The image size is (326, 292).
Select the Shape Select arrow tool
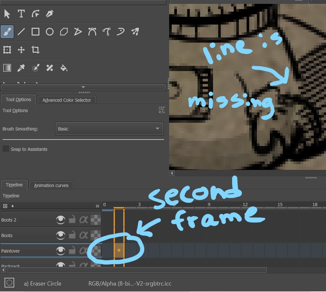7,14
